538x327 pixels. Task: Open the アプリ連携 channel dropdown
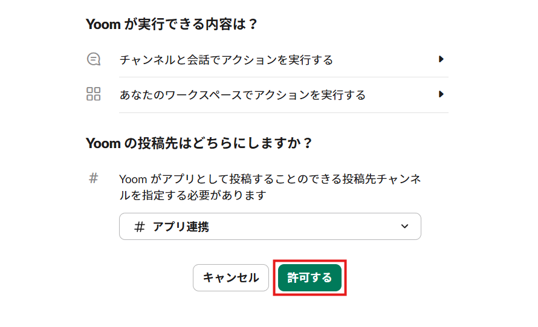(270, 227)
